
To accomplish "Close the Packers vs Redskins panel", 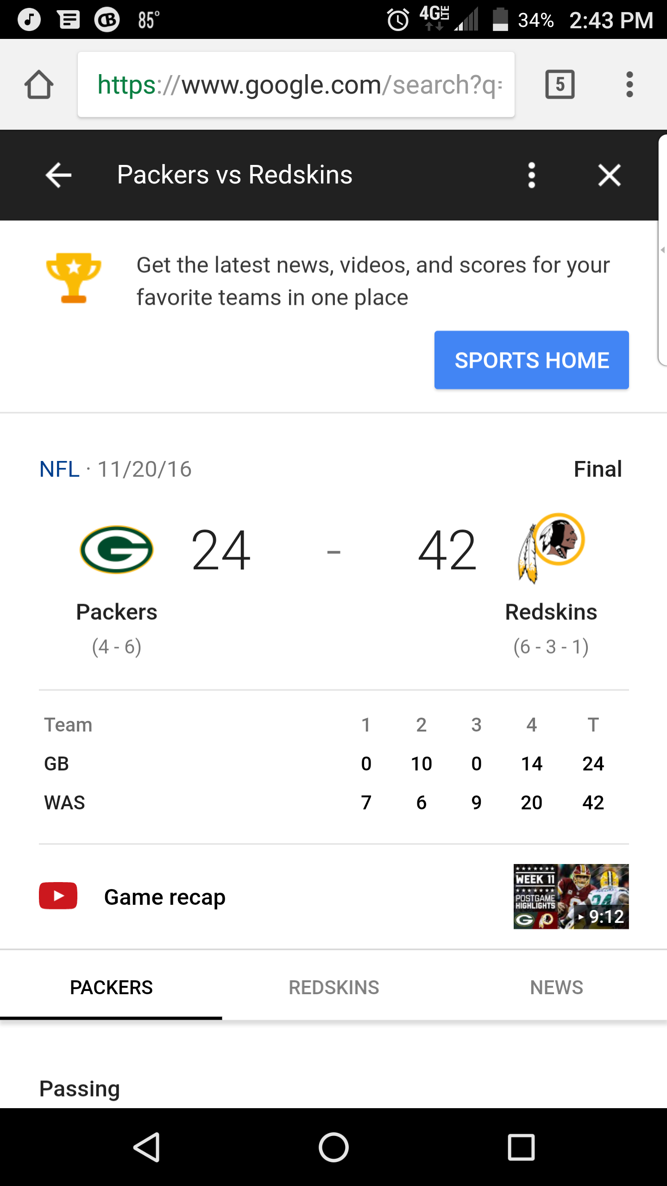I will pyautogui.click(x=609, y=175).
